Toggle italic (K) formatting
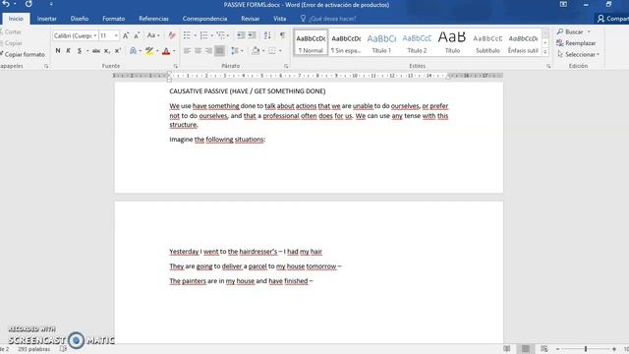This screenshot has width=629, height=354. [x=68, y=51]
